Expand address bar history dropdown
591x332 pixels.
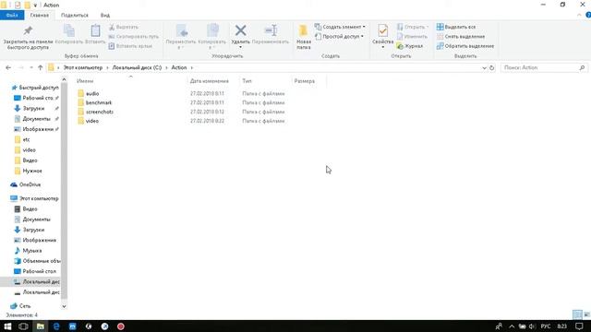click(x=484, y=67)
